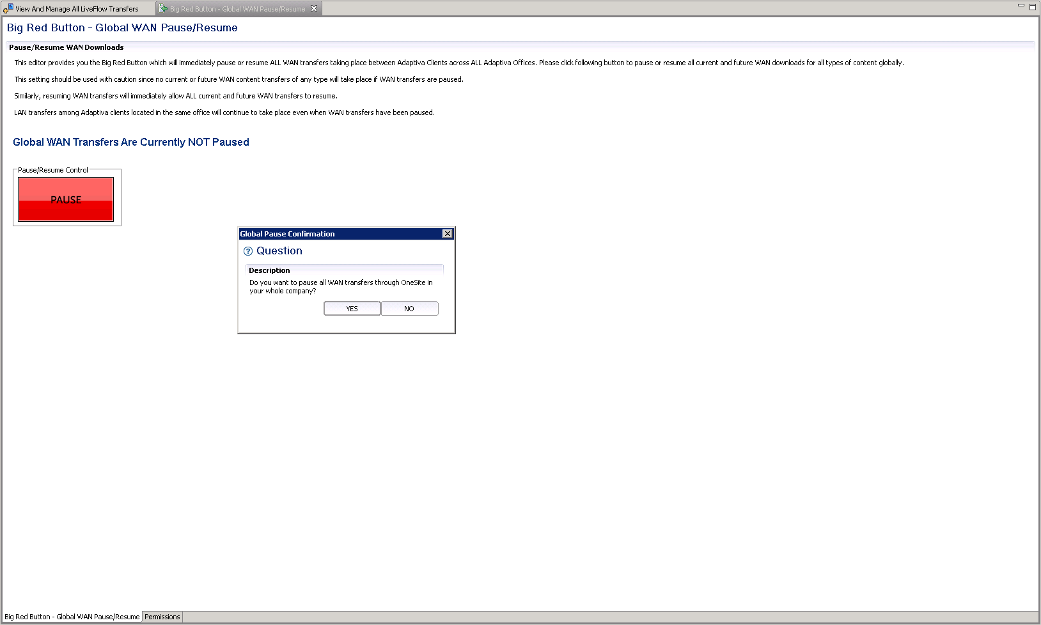This screenshot has height=625, width=1041.
Task: Click the line about LAN transfers among Adaptiva clients
Action: tap(224, 112)
